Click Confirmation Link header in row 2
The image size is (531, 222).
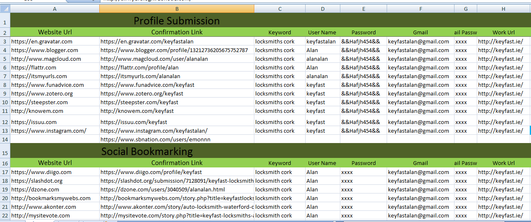[x=177, y=32]
